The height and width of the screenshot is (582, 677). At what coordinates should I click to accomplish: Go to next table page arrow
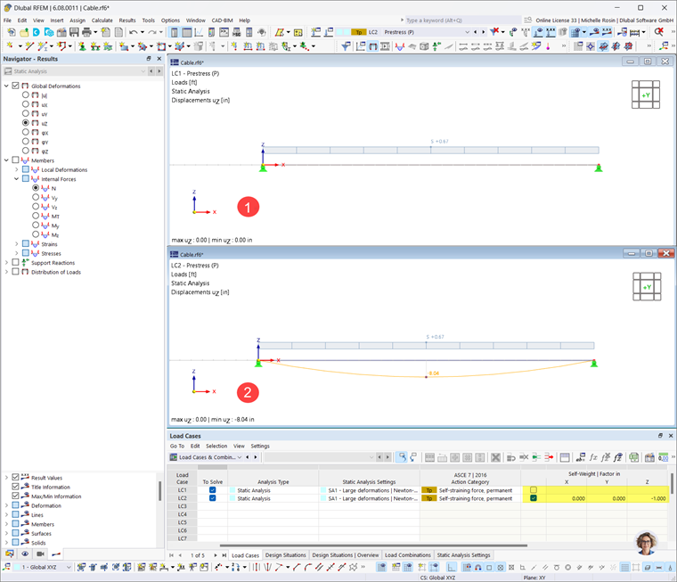coord(215,555)
